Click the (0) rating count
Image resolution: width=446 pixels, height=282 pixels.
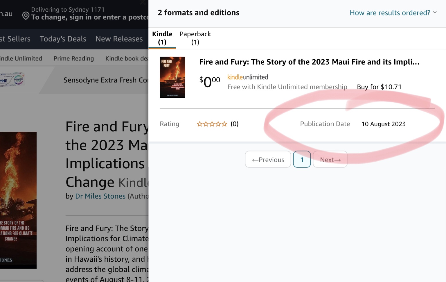pos(235,124)
